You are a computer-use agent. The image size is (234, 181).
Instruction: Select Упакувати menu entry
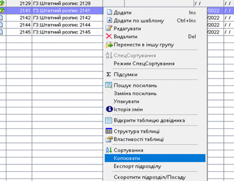pyautogui.click(x=126, y=101)
